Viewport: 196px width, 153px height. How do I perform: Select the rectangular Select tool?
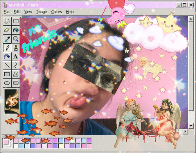(x=16, y=21)
